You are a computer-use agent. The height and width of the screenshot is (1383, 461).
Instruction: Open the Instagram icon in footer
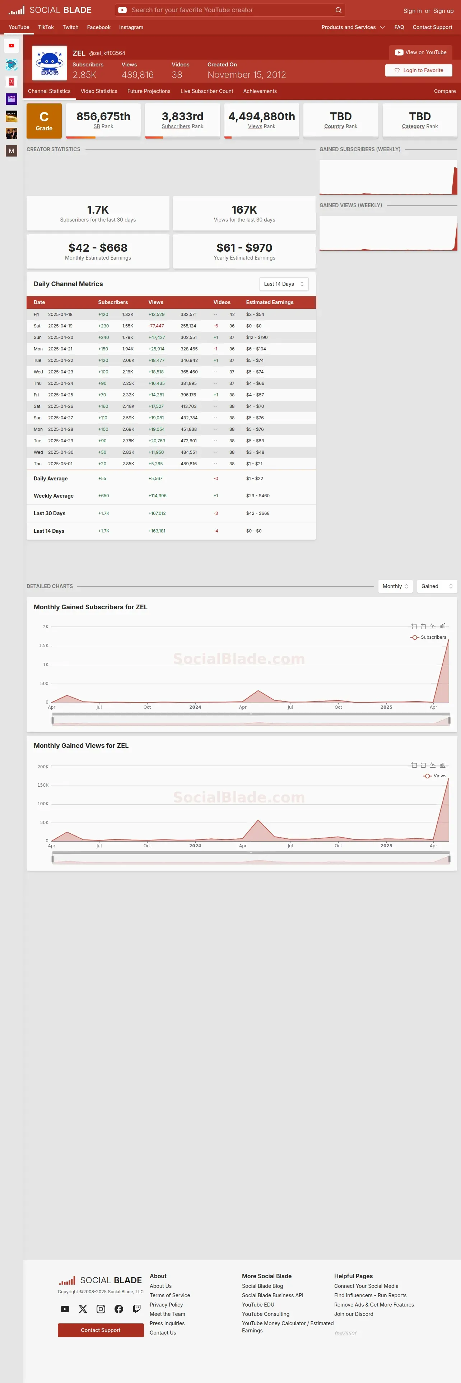101,1309
